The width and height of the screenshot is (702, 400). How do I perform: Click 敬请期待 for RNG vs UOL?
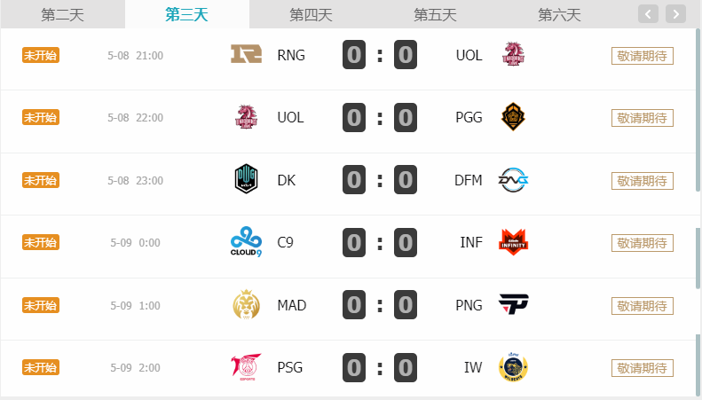tap(642, 56)
